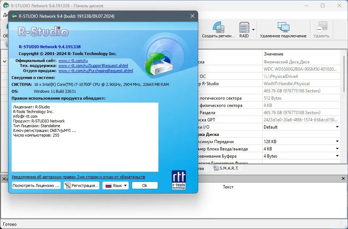The image size is (348, 229).
Task: Click the Create Region toolbar icon
Action: click(218, 30)
